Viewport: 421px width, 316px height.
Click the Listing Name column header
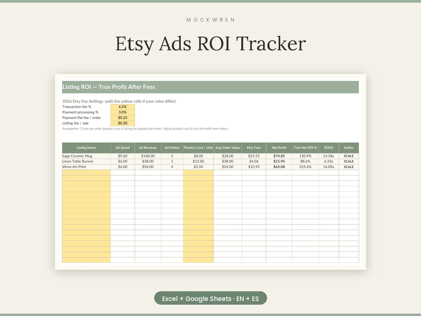(x=86, y=148)
